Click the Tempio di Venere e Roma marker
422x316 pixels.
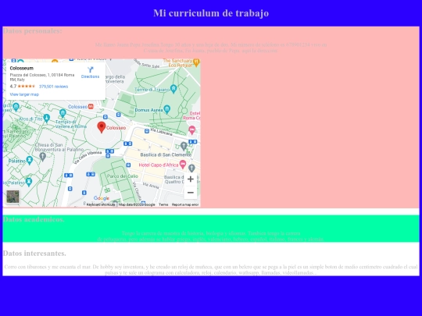63,113
